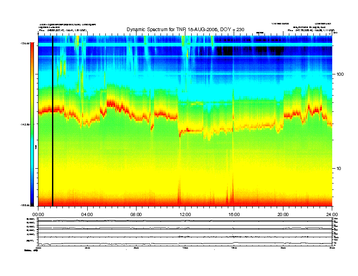Image resolution: width=358 pixels, height=276 pixels.
Task: Click the 16:00 time axis label
Action: [234, 215]
